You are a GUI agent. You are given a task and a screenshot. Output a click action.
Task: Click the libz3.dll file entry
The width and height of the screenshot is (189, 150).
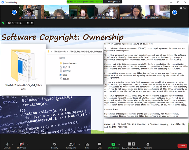[65, 67]
